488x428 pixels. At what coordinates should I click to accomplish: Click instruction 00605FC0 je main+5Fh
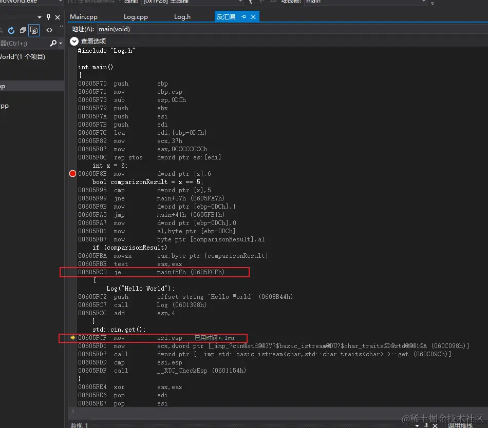click(x=151, y=272)
